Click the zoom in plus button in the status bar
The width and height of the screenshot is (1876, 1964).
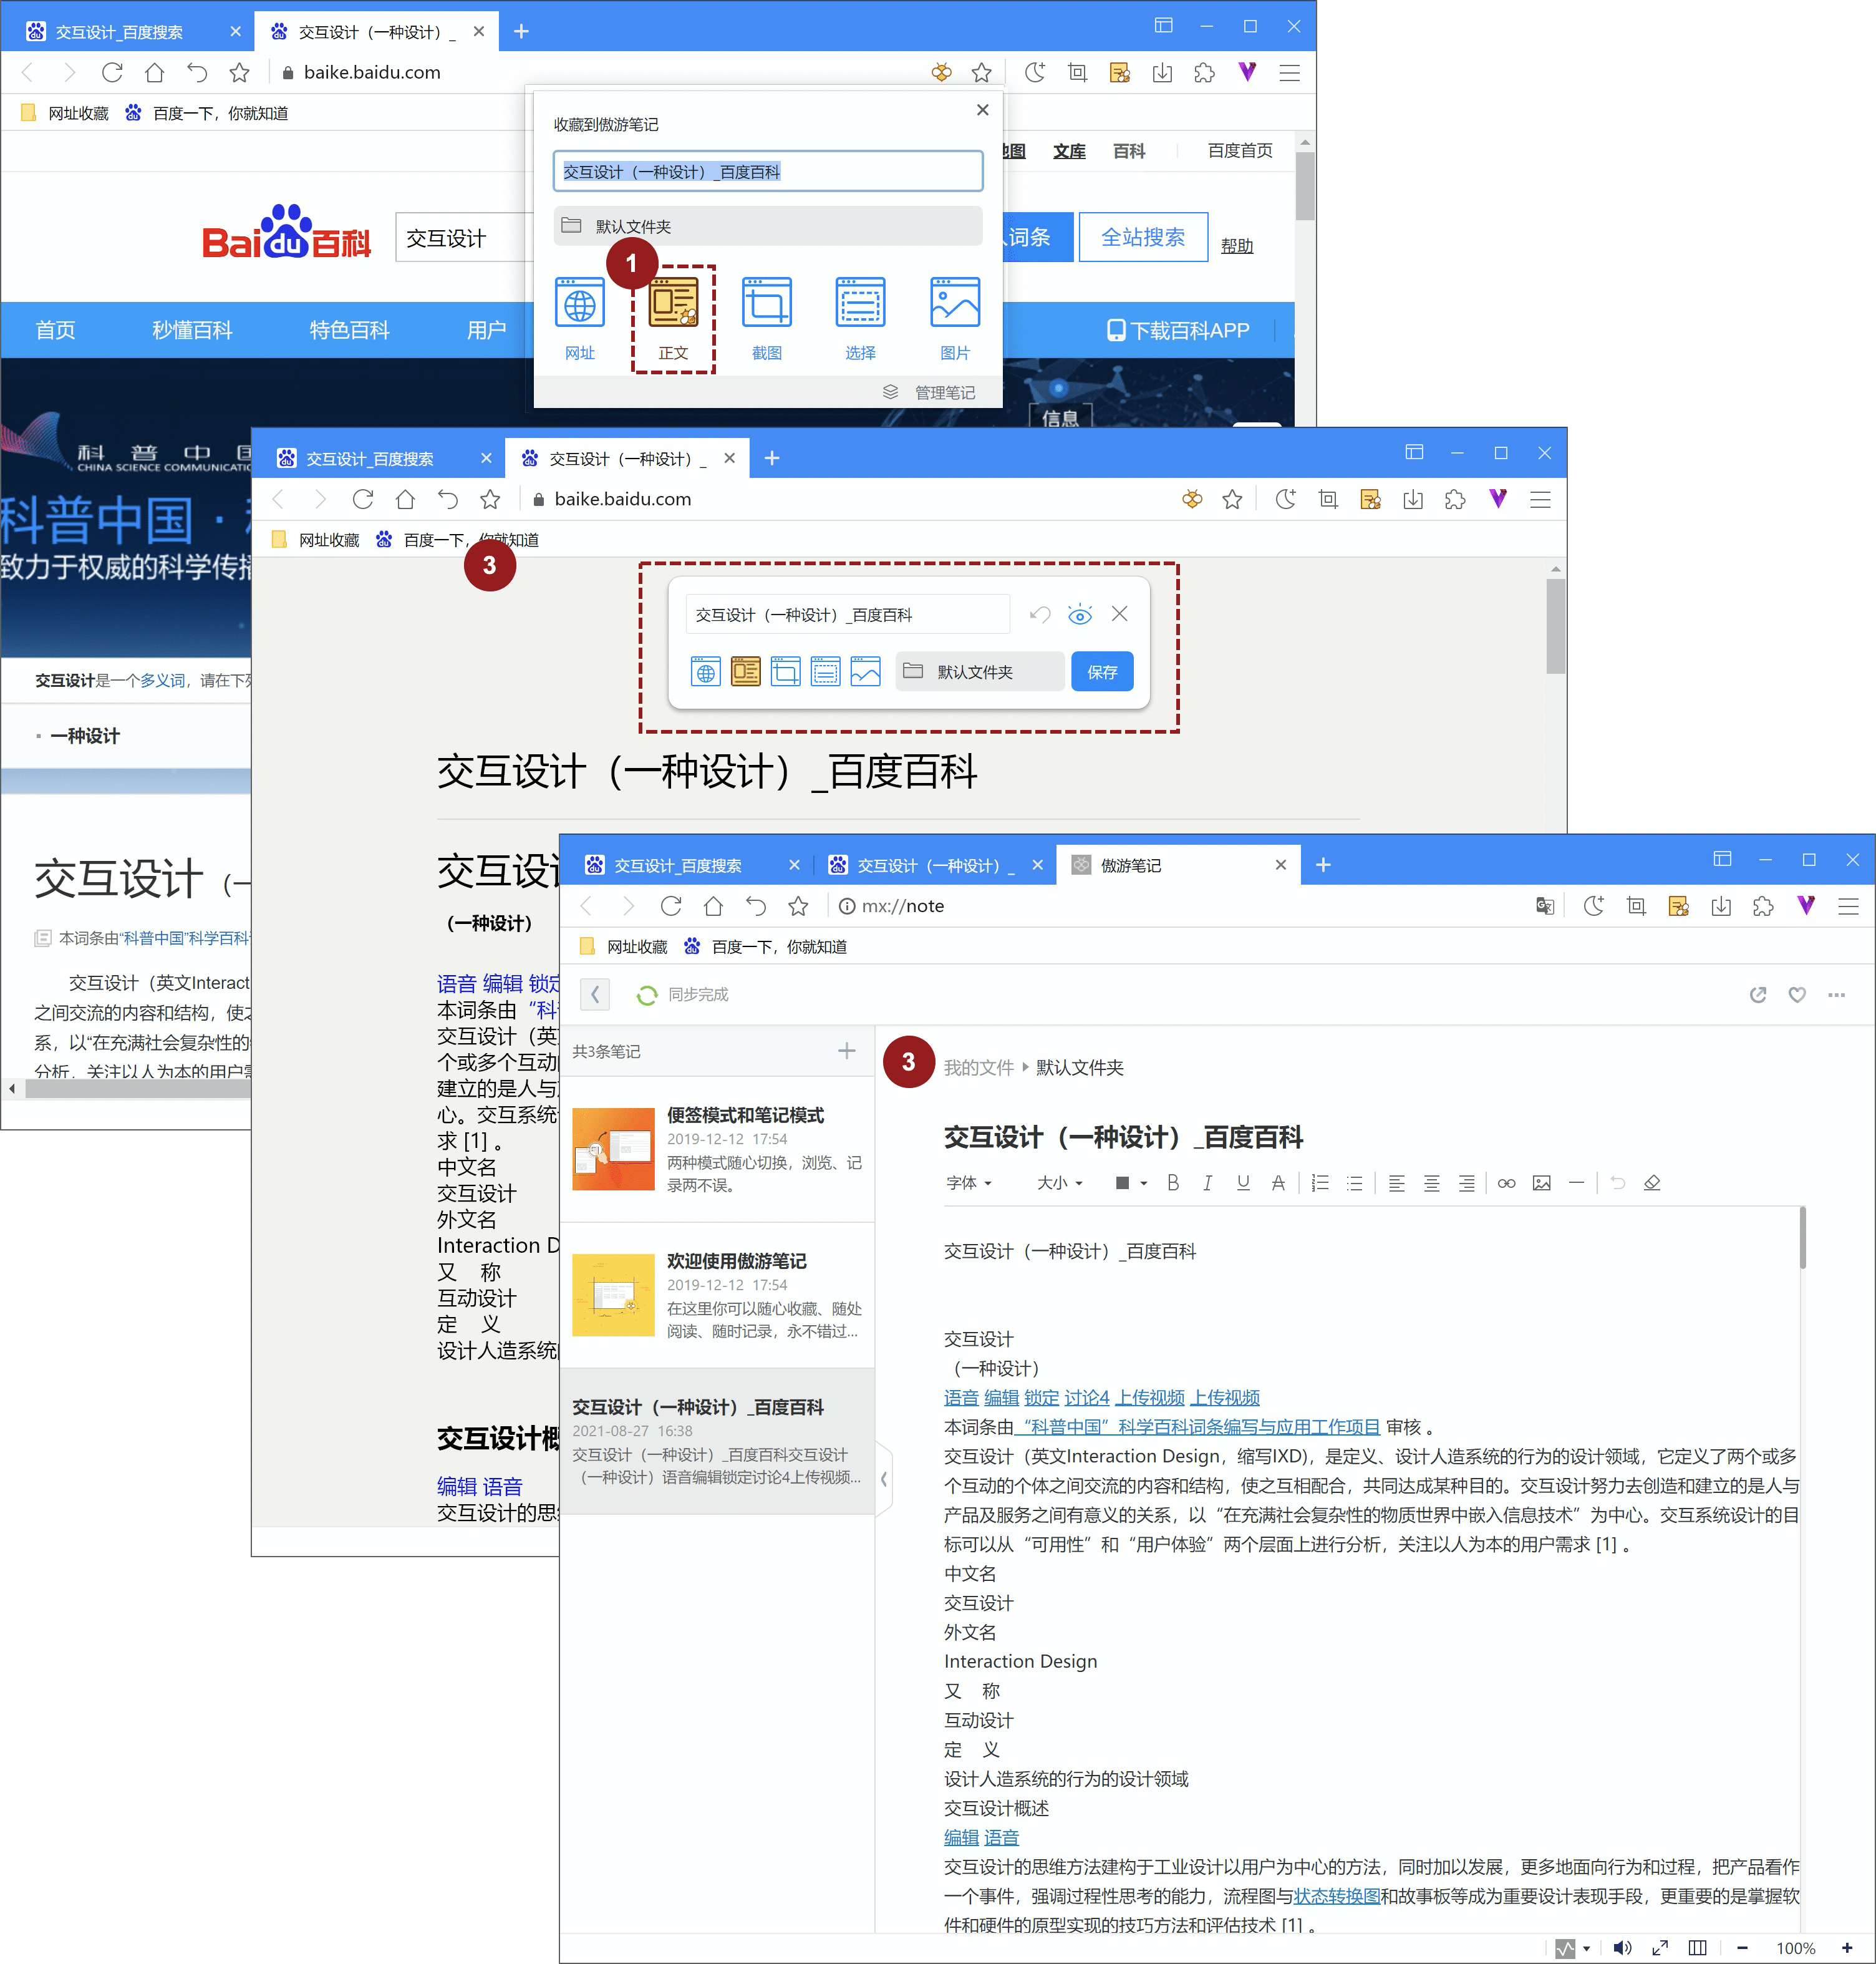[1847, 1947]
